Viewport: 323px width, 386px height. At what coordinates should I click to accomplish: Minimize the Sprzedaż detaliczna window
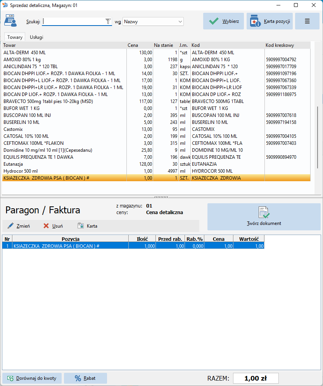[278, 5]
